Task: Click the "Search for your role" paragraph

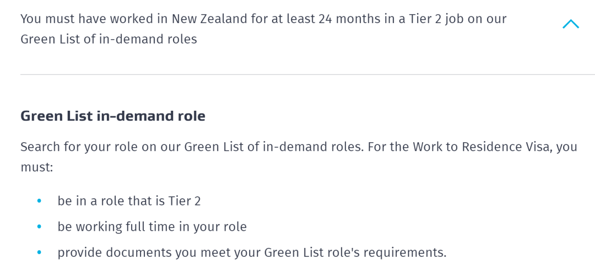Action: click(x=299, y=156)
